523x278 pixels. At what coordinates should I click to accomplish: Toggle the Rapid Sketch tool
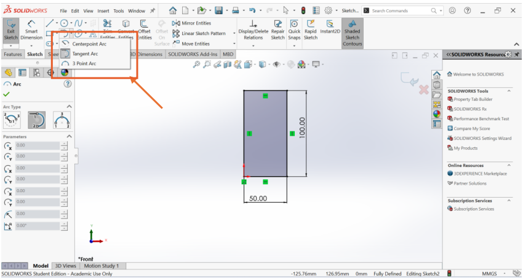pyautogui.click(x=311, y=30)
